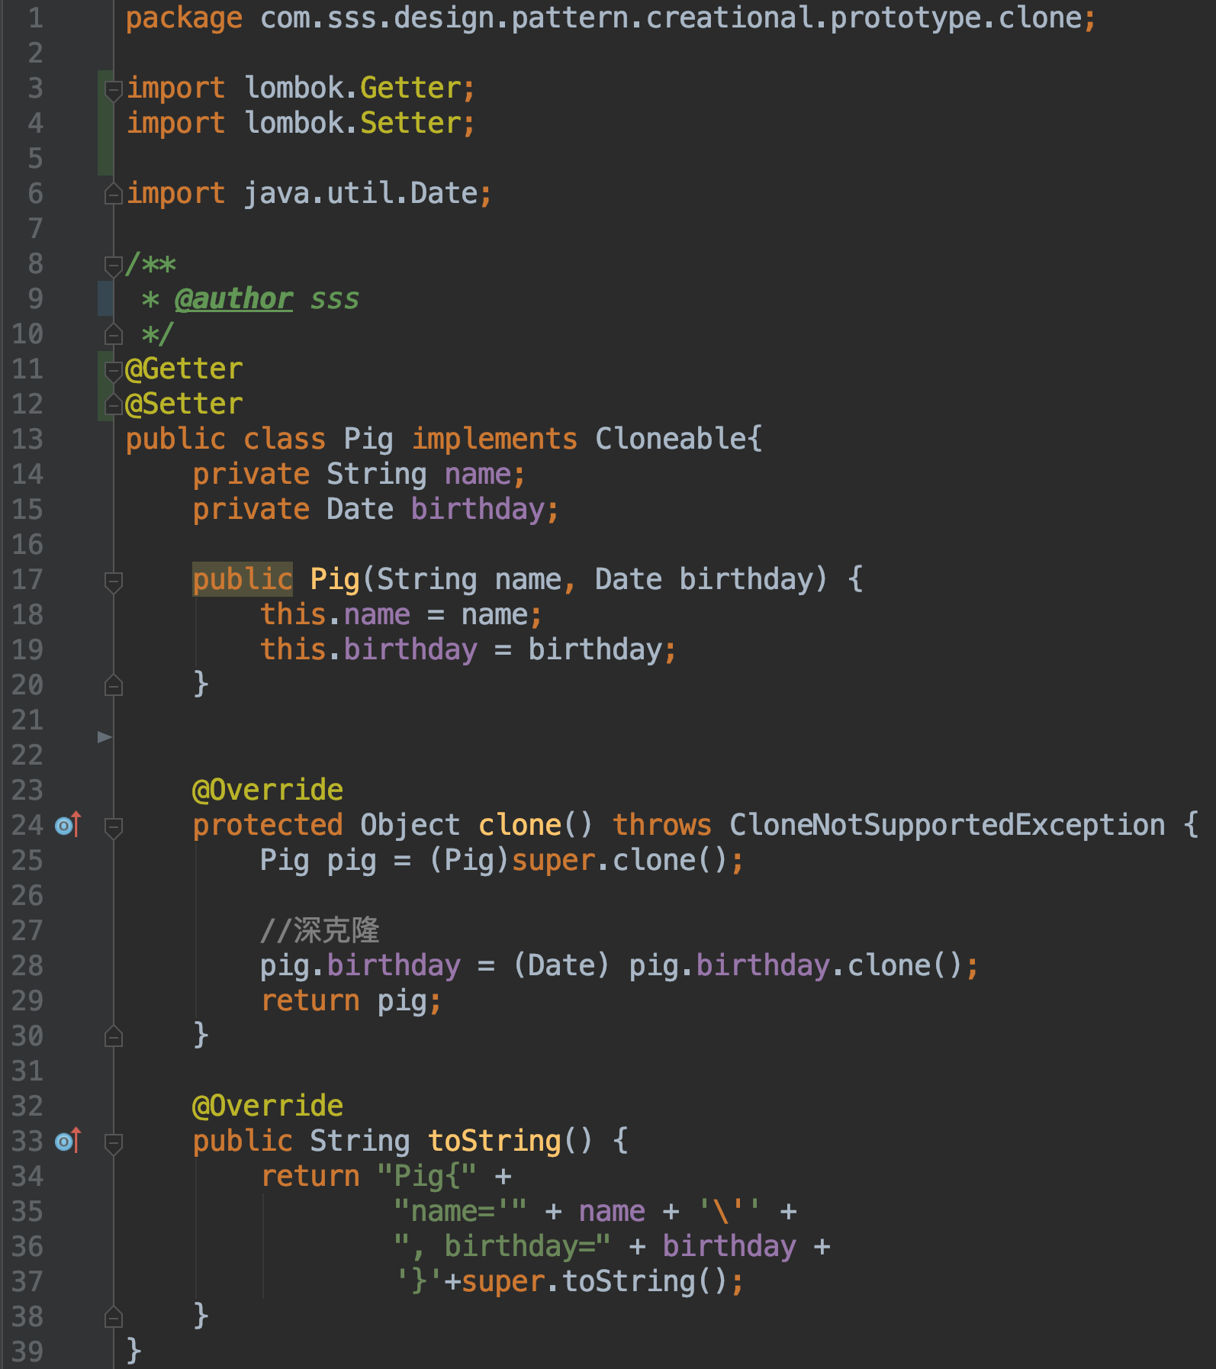Fold the Pig constructor at line 17

point(113,581)
